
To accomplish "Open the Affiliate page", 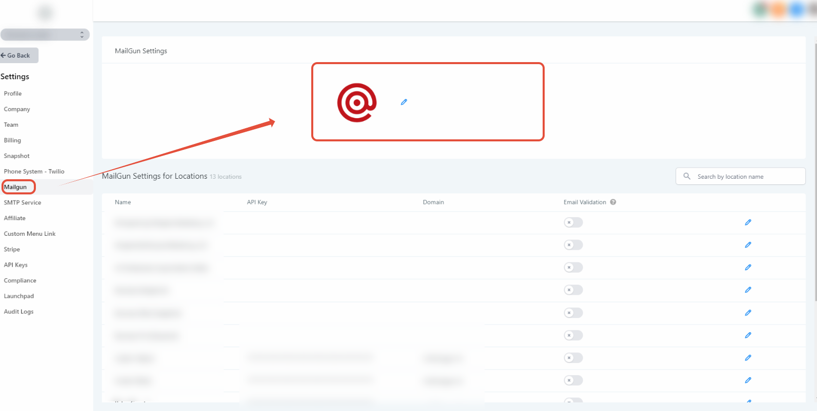I will 15,218.
